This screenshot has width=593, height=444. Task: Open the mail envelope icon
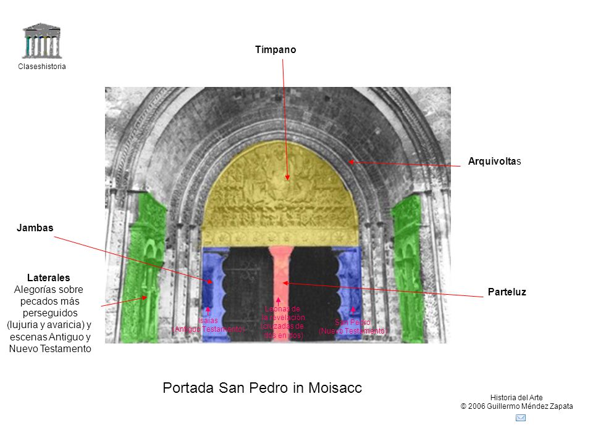tap(520, 417)
